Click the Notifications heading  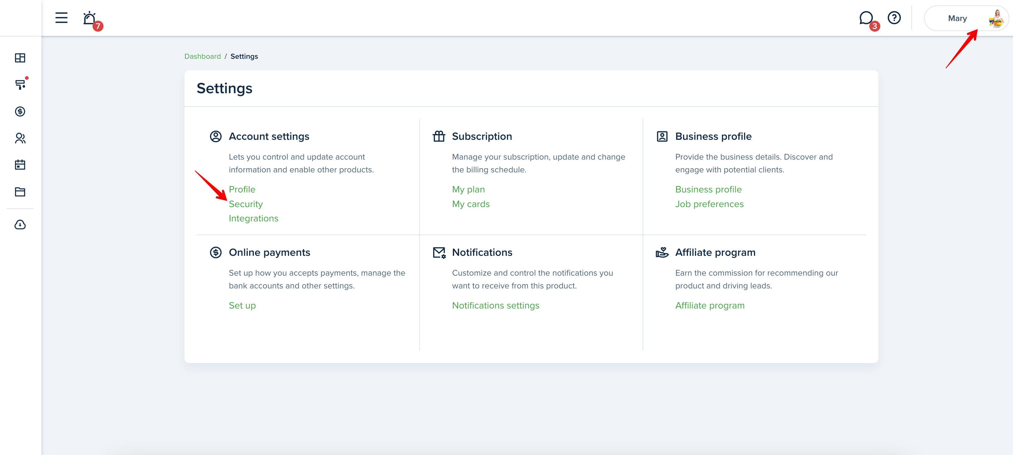482,252
